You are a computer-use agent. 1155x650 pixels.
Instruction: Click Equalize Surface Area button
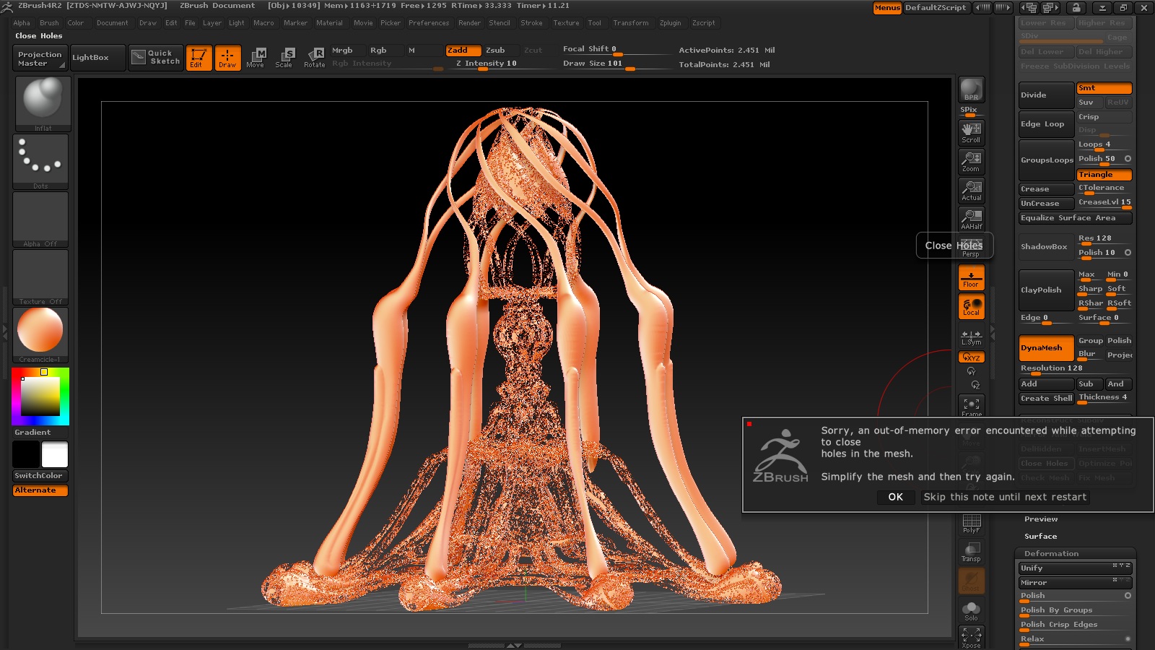pyautogui.click(x=1075, y=218)
